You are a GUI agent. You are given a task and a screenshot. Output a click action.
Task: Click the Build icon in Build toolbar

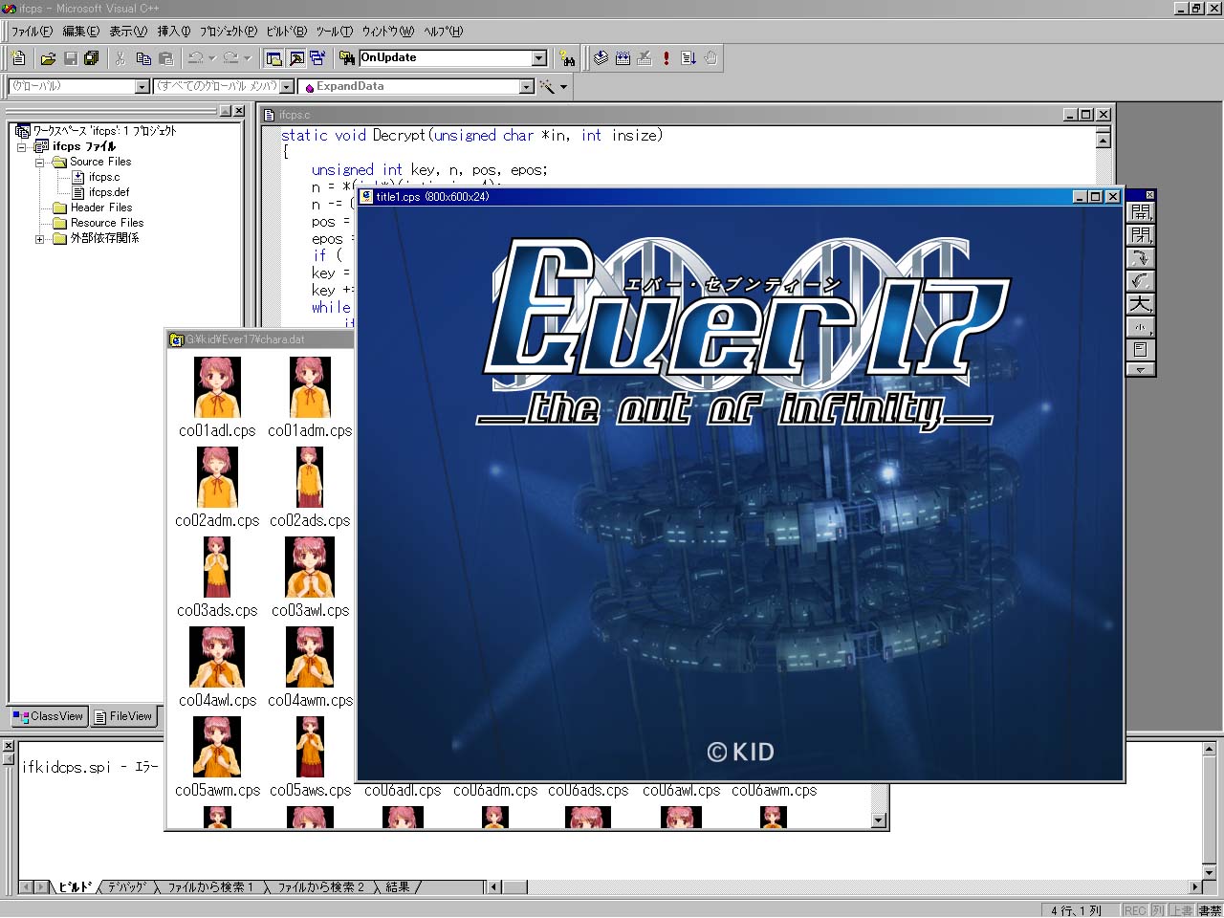point(623,58)
